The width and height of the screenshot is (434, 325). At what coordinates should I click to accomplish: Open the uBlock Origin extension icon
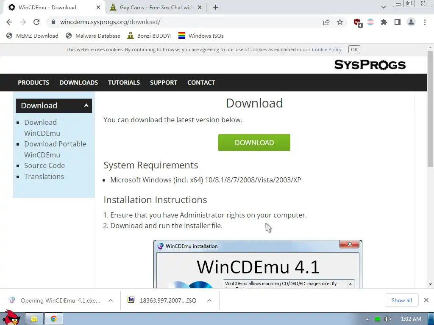coord(357,22)
